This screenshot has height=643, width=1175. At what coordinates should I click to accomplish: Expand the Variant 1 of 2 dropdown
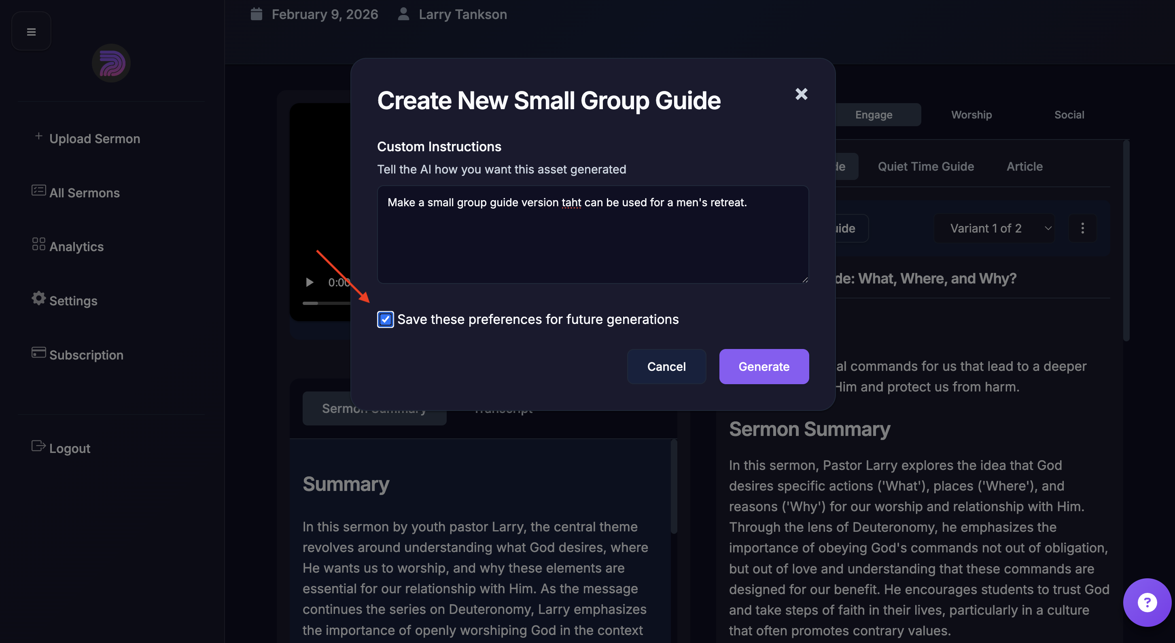pos(995,228)
